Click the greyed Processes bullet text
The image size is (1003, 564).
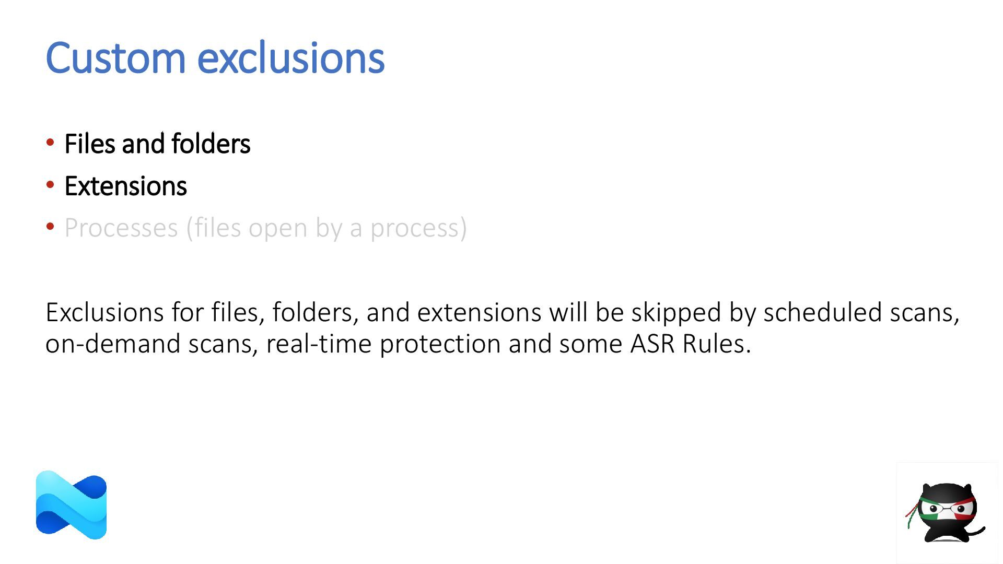coord(265,228)
